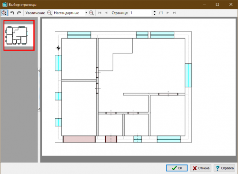Collapse thumbnail panel using lower splitter arrow
The height and width of the screenshot is (174, 238).
tap(39, 109)
